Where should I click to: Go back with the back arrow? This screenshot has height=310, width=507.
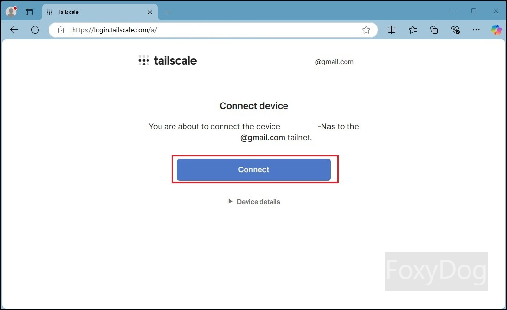point(14,30)
